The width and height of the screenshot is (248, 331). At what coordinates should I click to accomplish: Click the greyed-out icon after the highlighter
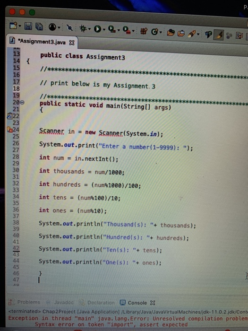click(x=229, y=35)
